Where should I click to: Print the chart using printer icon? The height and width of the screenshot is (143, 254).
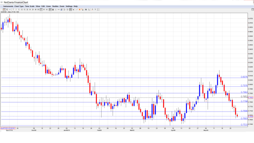pos(86,9)
